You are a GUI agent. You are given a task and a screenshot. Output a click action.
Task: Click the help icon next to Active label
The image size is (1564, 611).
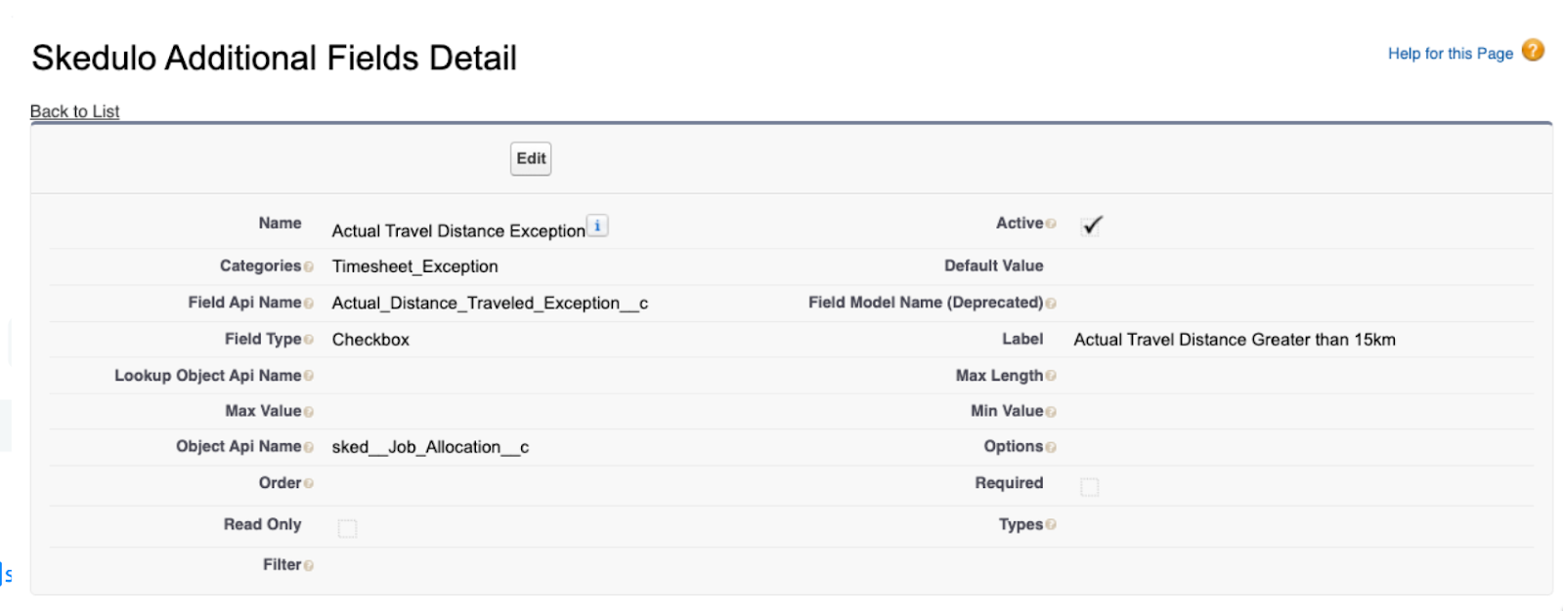pyautogui.click(x=1051, y=224)
